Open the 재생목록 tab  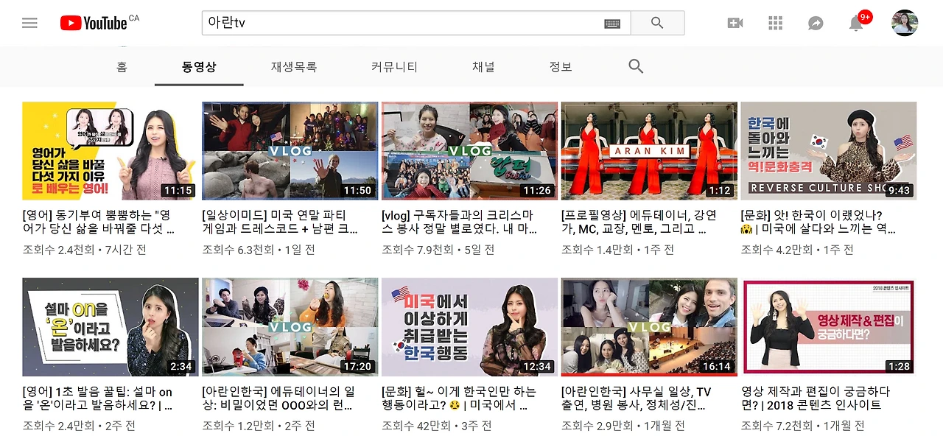294,66
